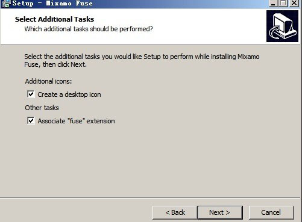Click the "Select Additional Tasks" heading
The width and height of the screenshot is (302, 222).
pos(54,19)
